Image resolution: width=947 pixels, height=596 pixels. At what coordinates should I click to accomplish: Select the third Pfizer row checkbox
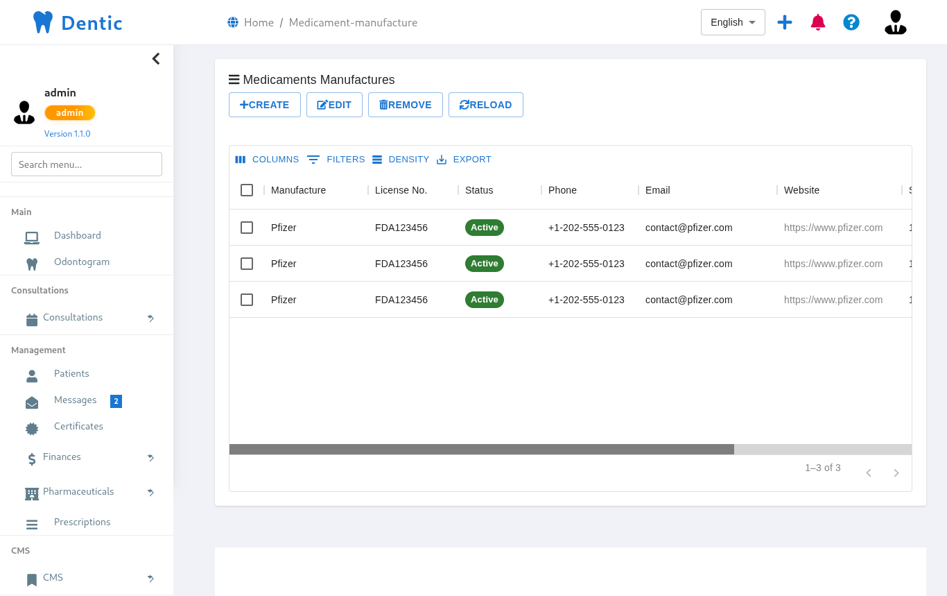pyautogui.click(x=247, y=300)
